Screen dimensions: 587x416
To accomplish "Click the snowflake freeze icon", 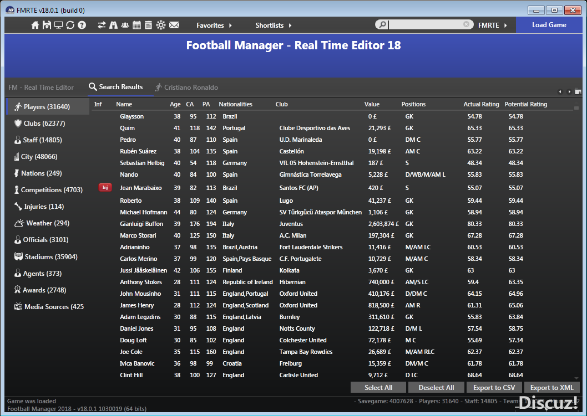I will 160,25.
